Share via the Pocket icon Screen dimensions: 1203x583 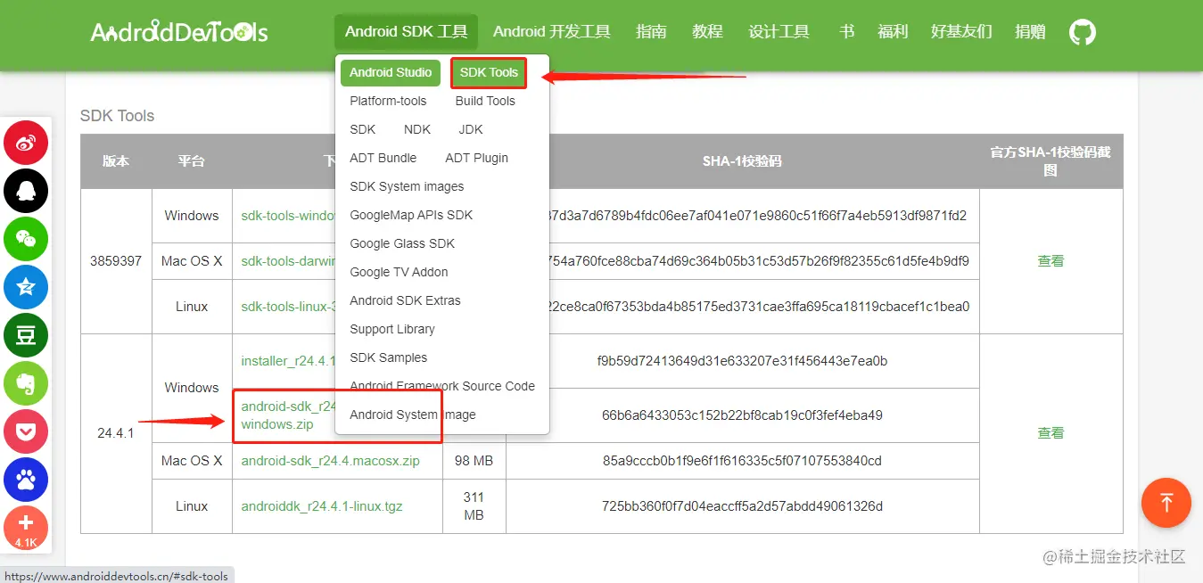[26, 431]
